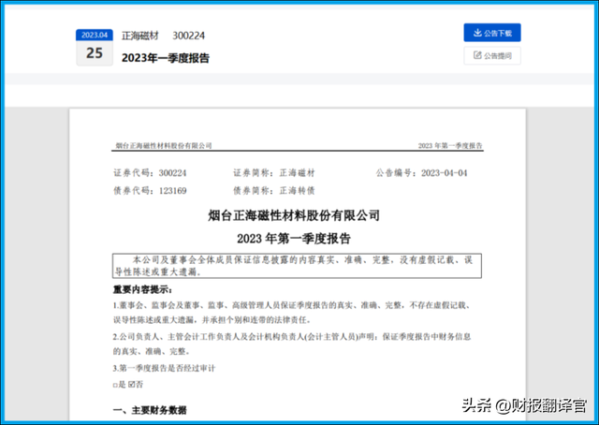The height and width of the screenshot is (425, 599).
Task: Select the text 债券简称：正海转债
Action: point(274,190)
